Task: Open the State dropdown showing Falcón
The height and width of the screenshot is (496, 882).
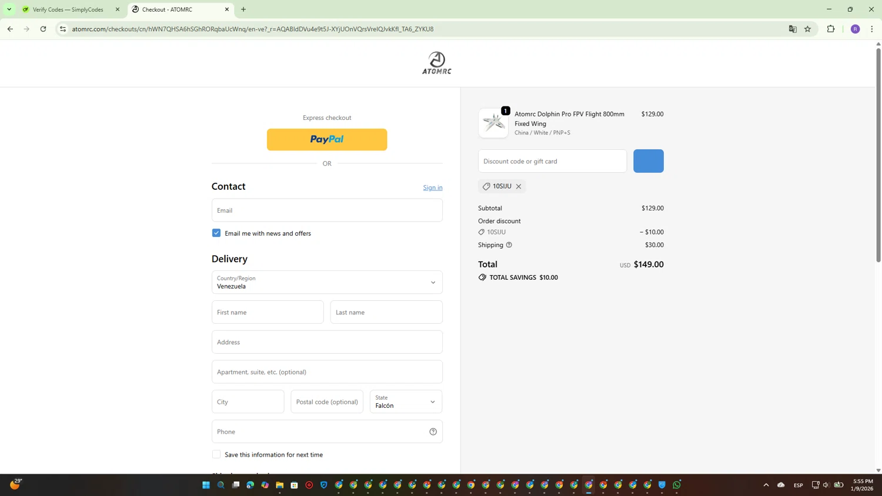Action: 406,402
